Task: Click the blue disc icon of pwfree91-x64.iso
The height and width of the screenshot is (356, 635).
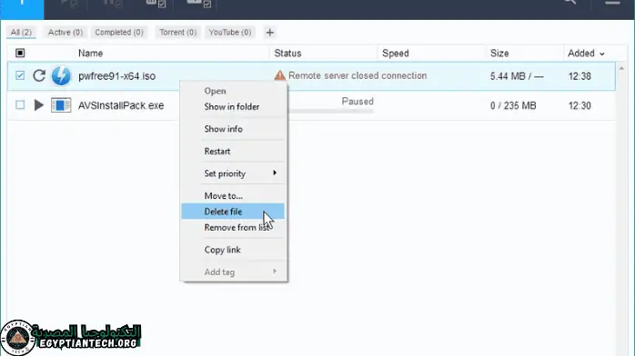Action: [x=61, y=76]
